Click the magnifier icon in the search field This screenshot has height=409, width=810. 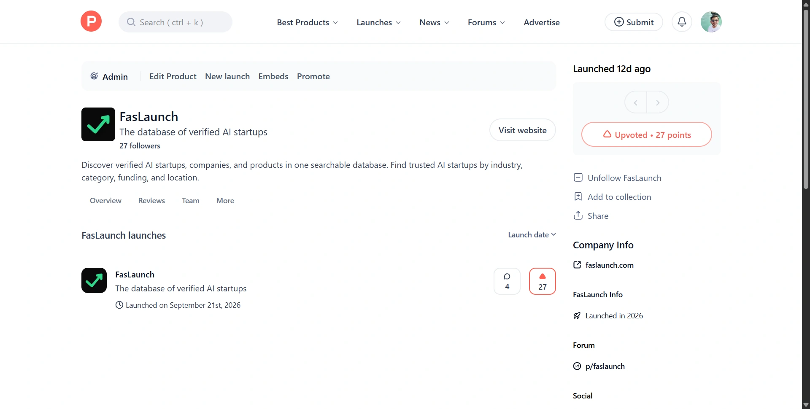131,22
